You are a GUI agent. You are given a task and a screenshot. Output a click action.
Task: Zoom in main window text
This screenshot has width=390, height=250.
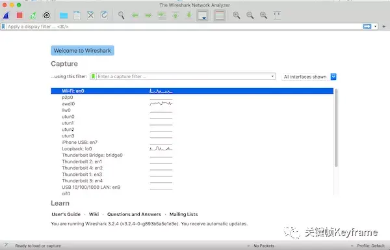[x=237, y=16]
